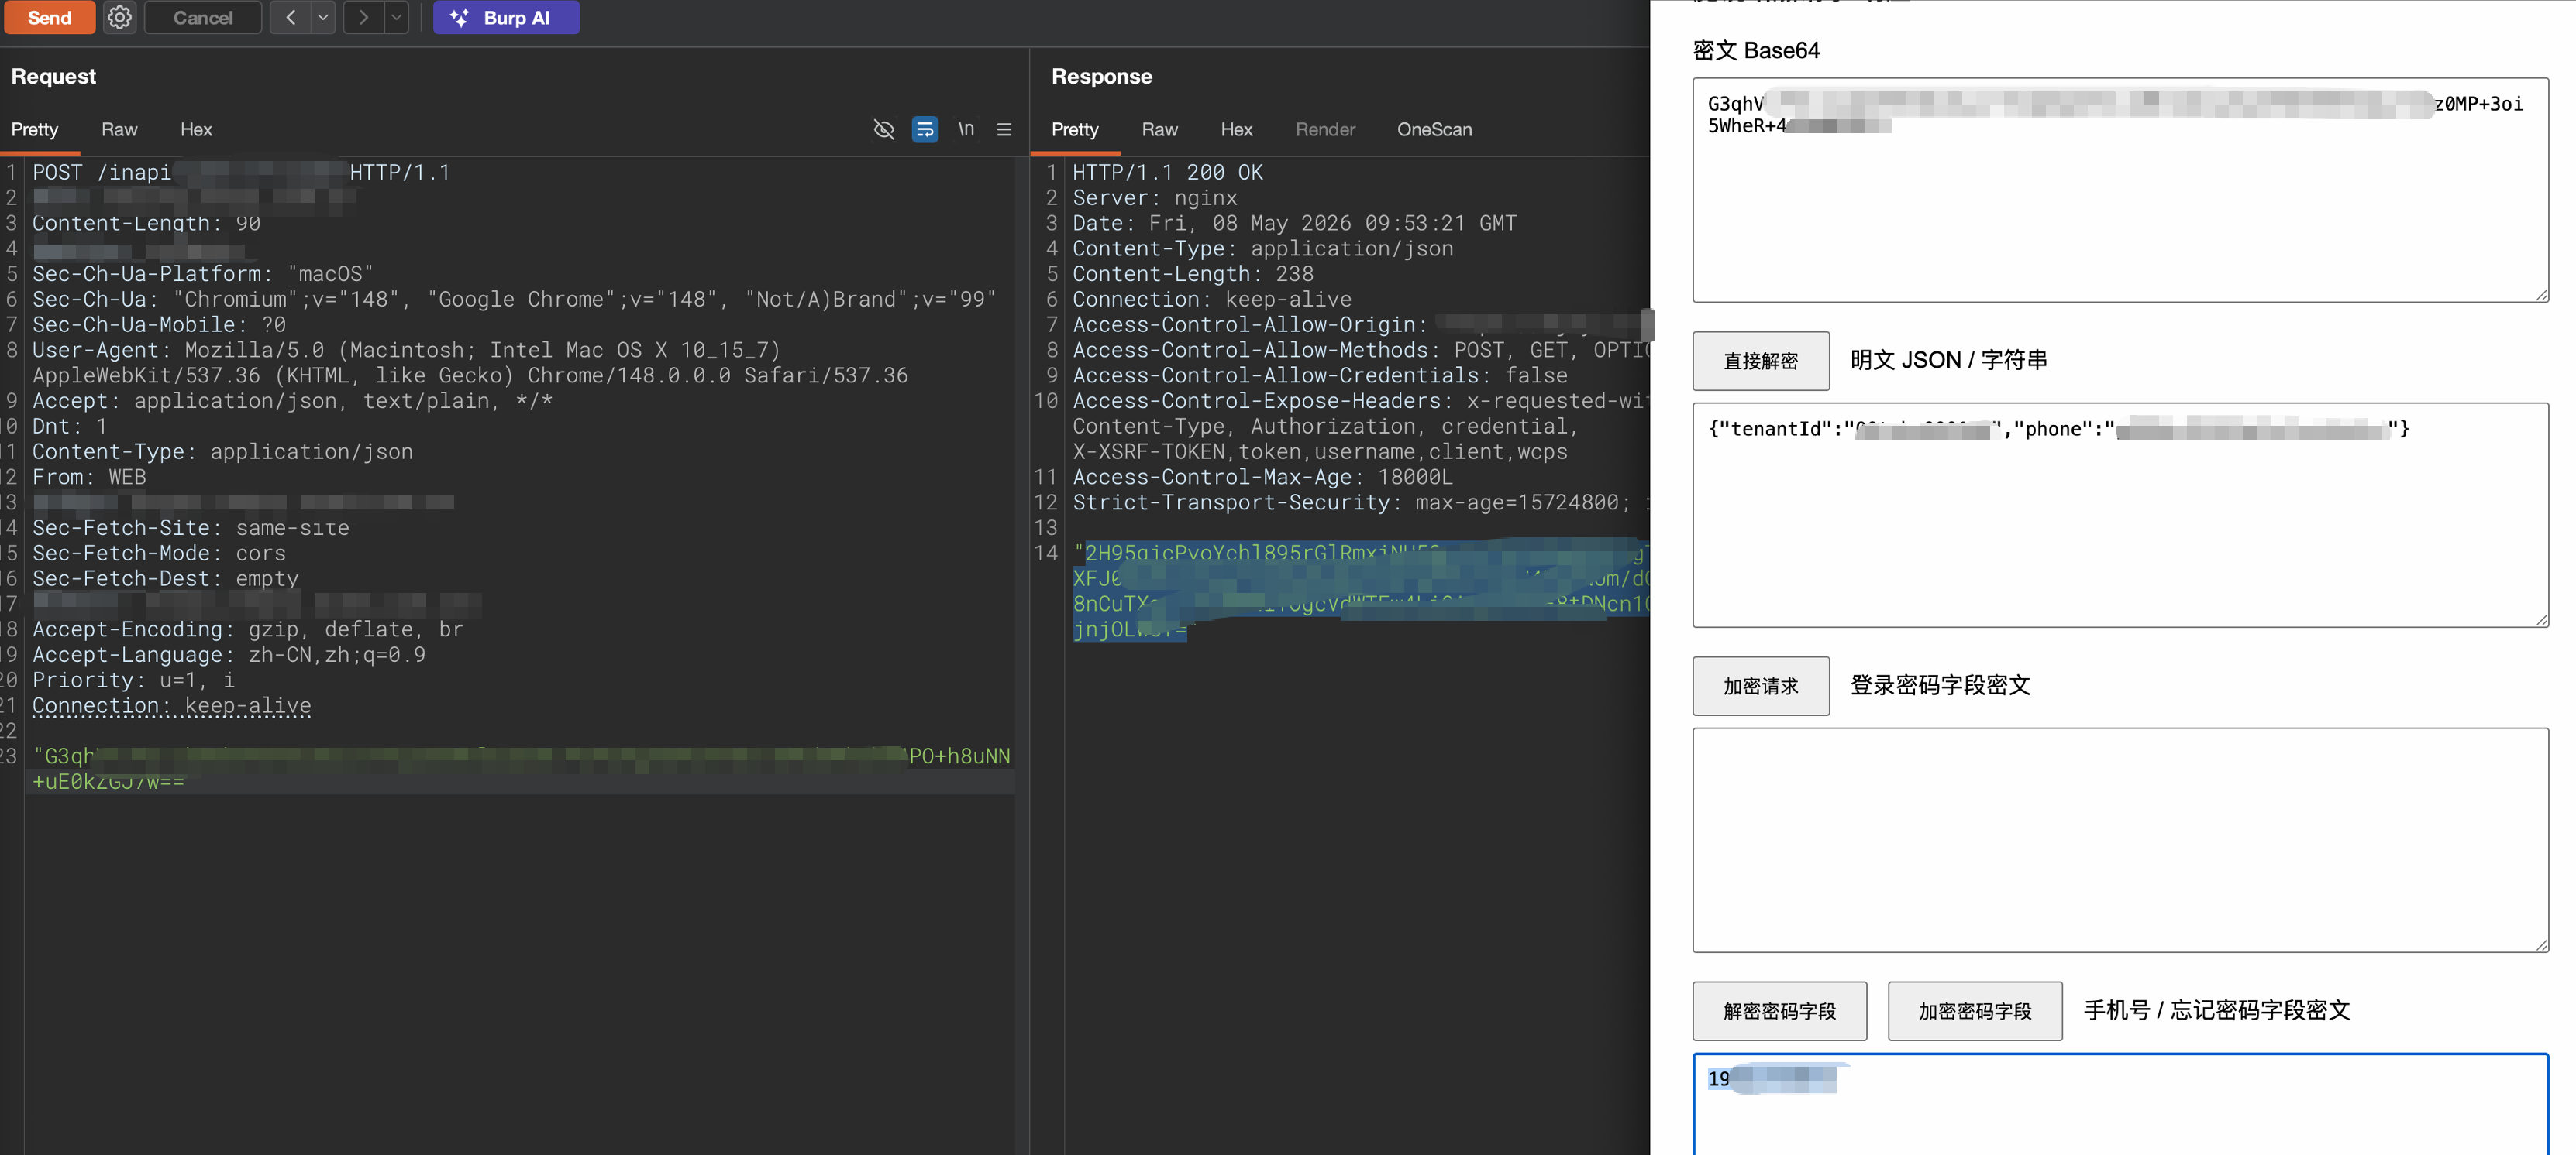Switch Request view to Pretty tab

tap(35, 130)
